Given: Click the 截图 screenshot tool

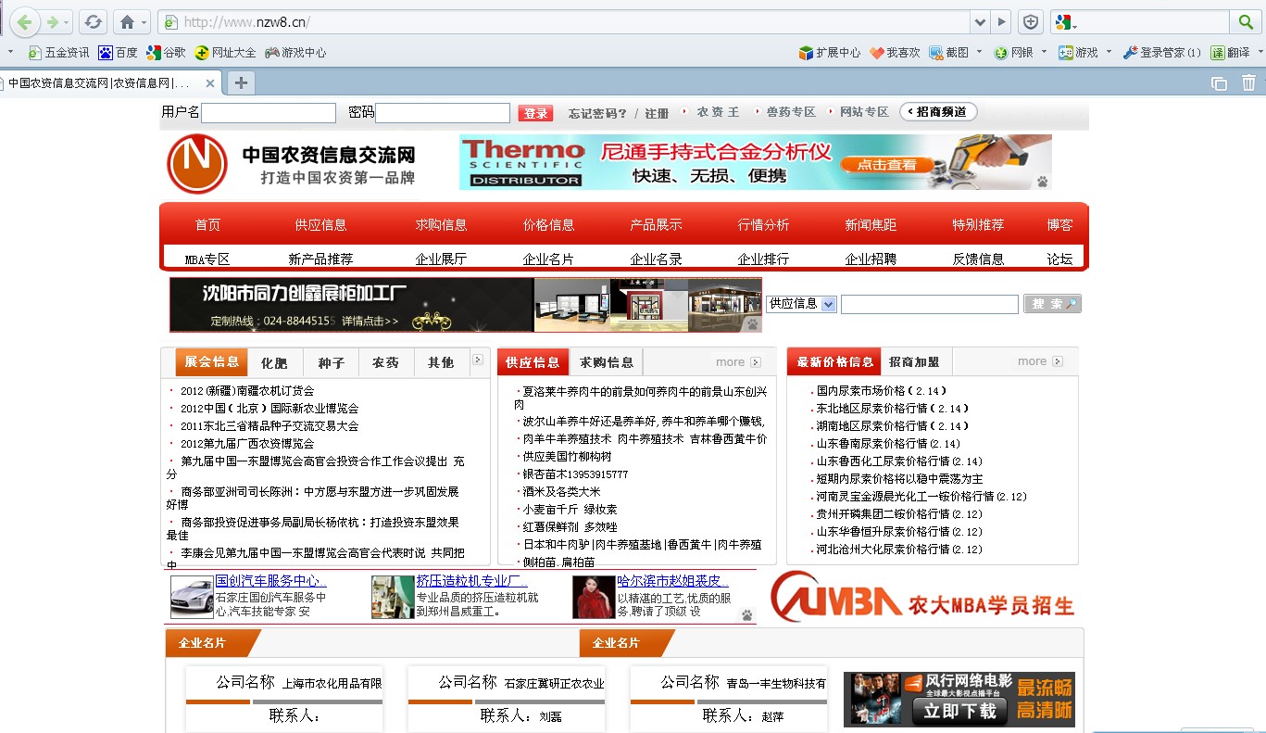Looking at the screenshot, I should coord(949,53).
